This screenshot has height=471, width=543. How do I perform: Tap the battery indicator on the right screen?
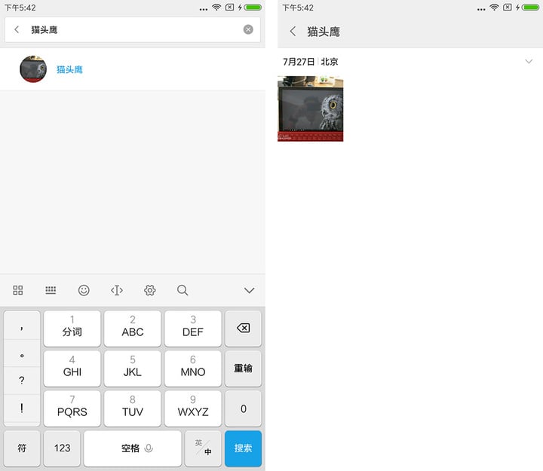(530, 8)
